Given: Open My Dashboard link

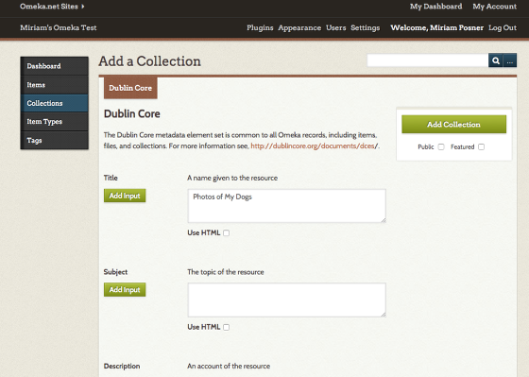Looking at the screenshot, I should (x=435, y=7).
